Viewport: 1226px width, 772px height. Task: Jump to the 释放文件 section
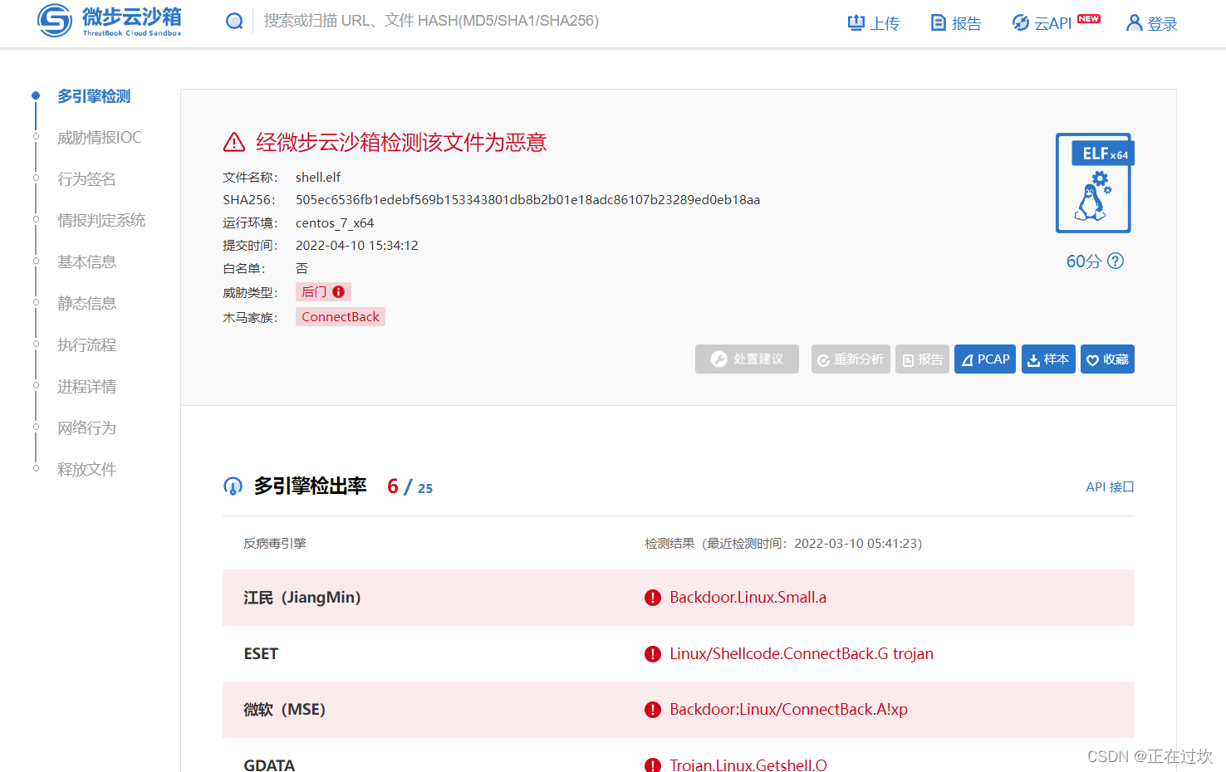(x=86, y=470)
